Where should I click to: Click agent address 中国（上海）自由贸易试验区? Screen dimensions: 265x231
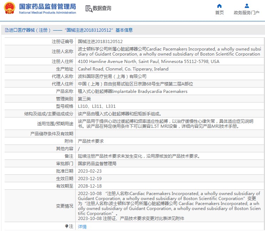[136, 84]
